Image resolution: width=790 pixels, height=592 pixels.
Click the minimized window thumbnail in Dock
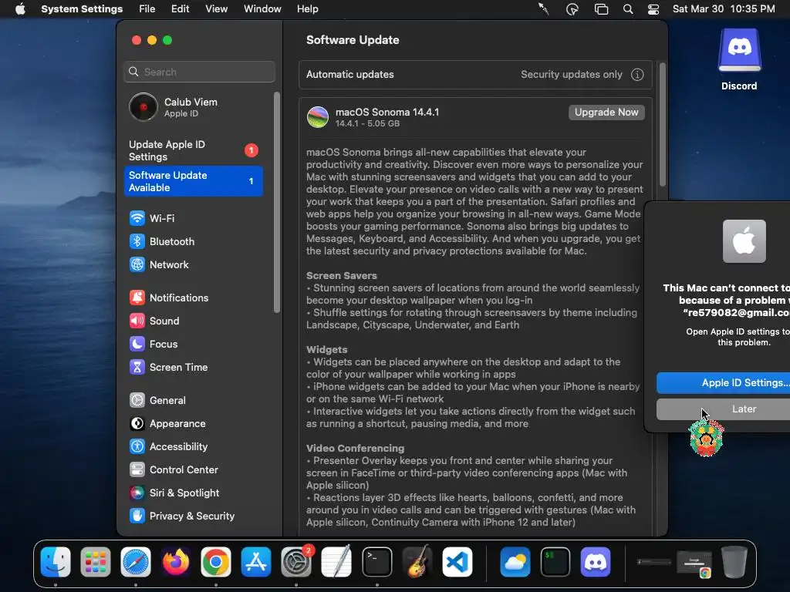694,563
